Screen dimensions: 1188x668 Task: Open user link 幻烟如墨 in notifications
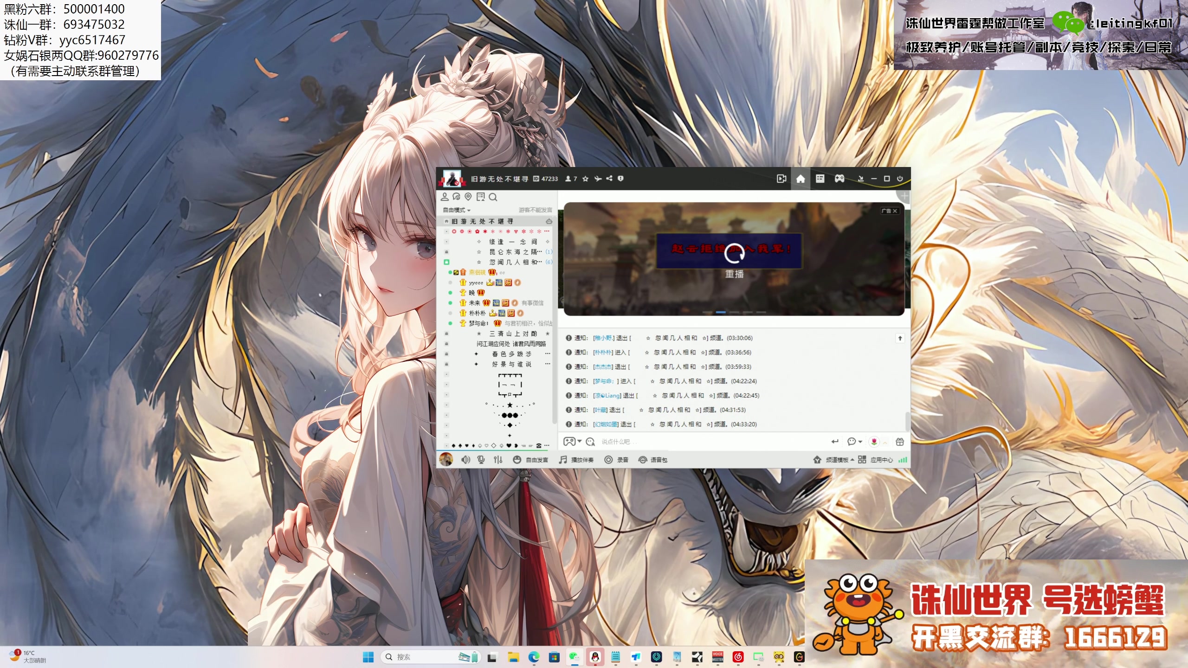pos(606,424)
